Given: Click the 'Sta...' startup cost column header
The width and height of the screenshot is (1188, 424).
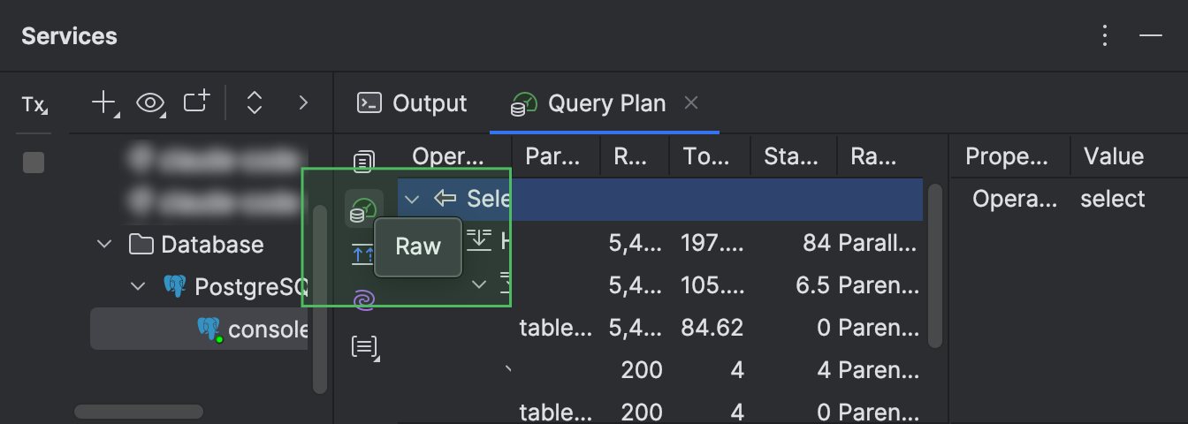Looking at the screenshot, I should tap(792, 157).
